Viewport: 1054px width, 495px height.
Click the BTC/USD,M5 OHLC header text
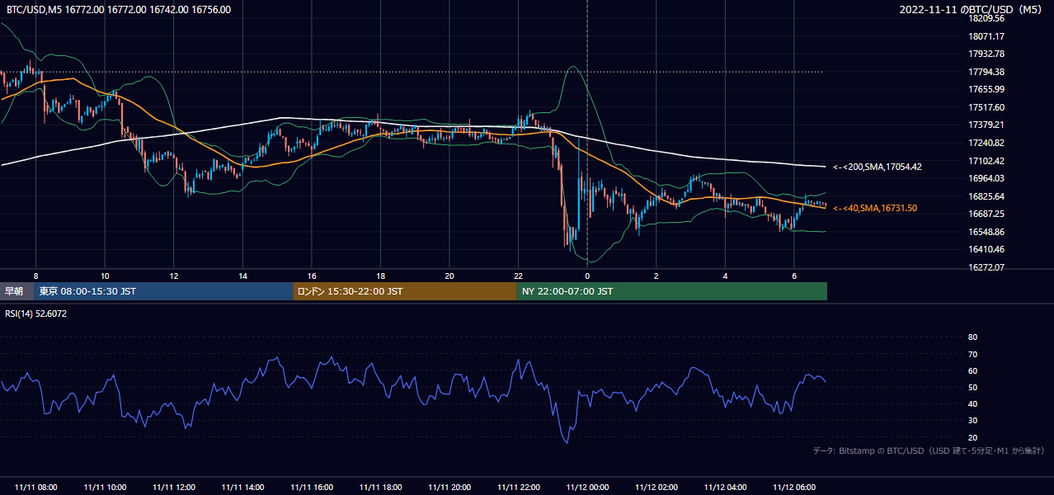coord(119,10)
